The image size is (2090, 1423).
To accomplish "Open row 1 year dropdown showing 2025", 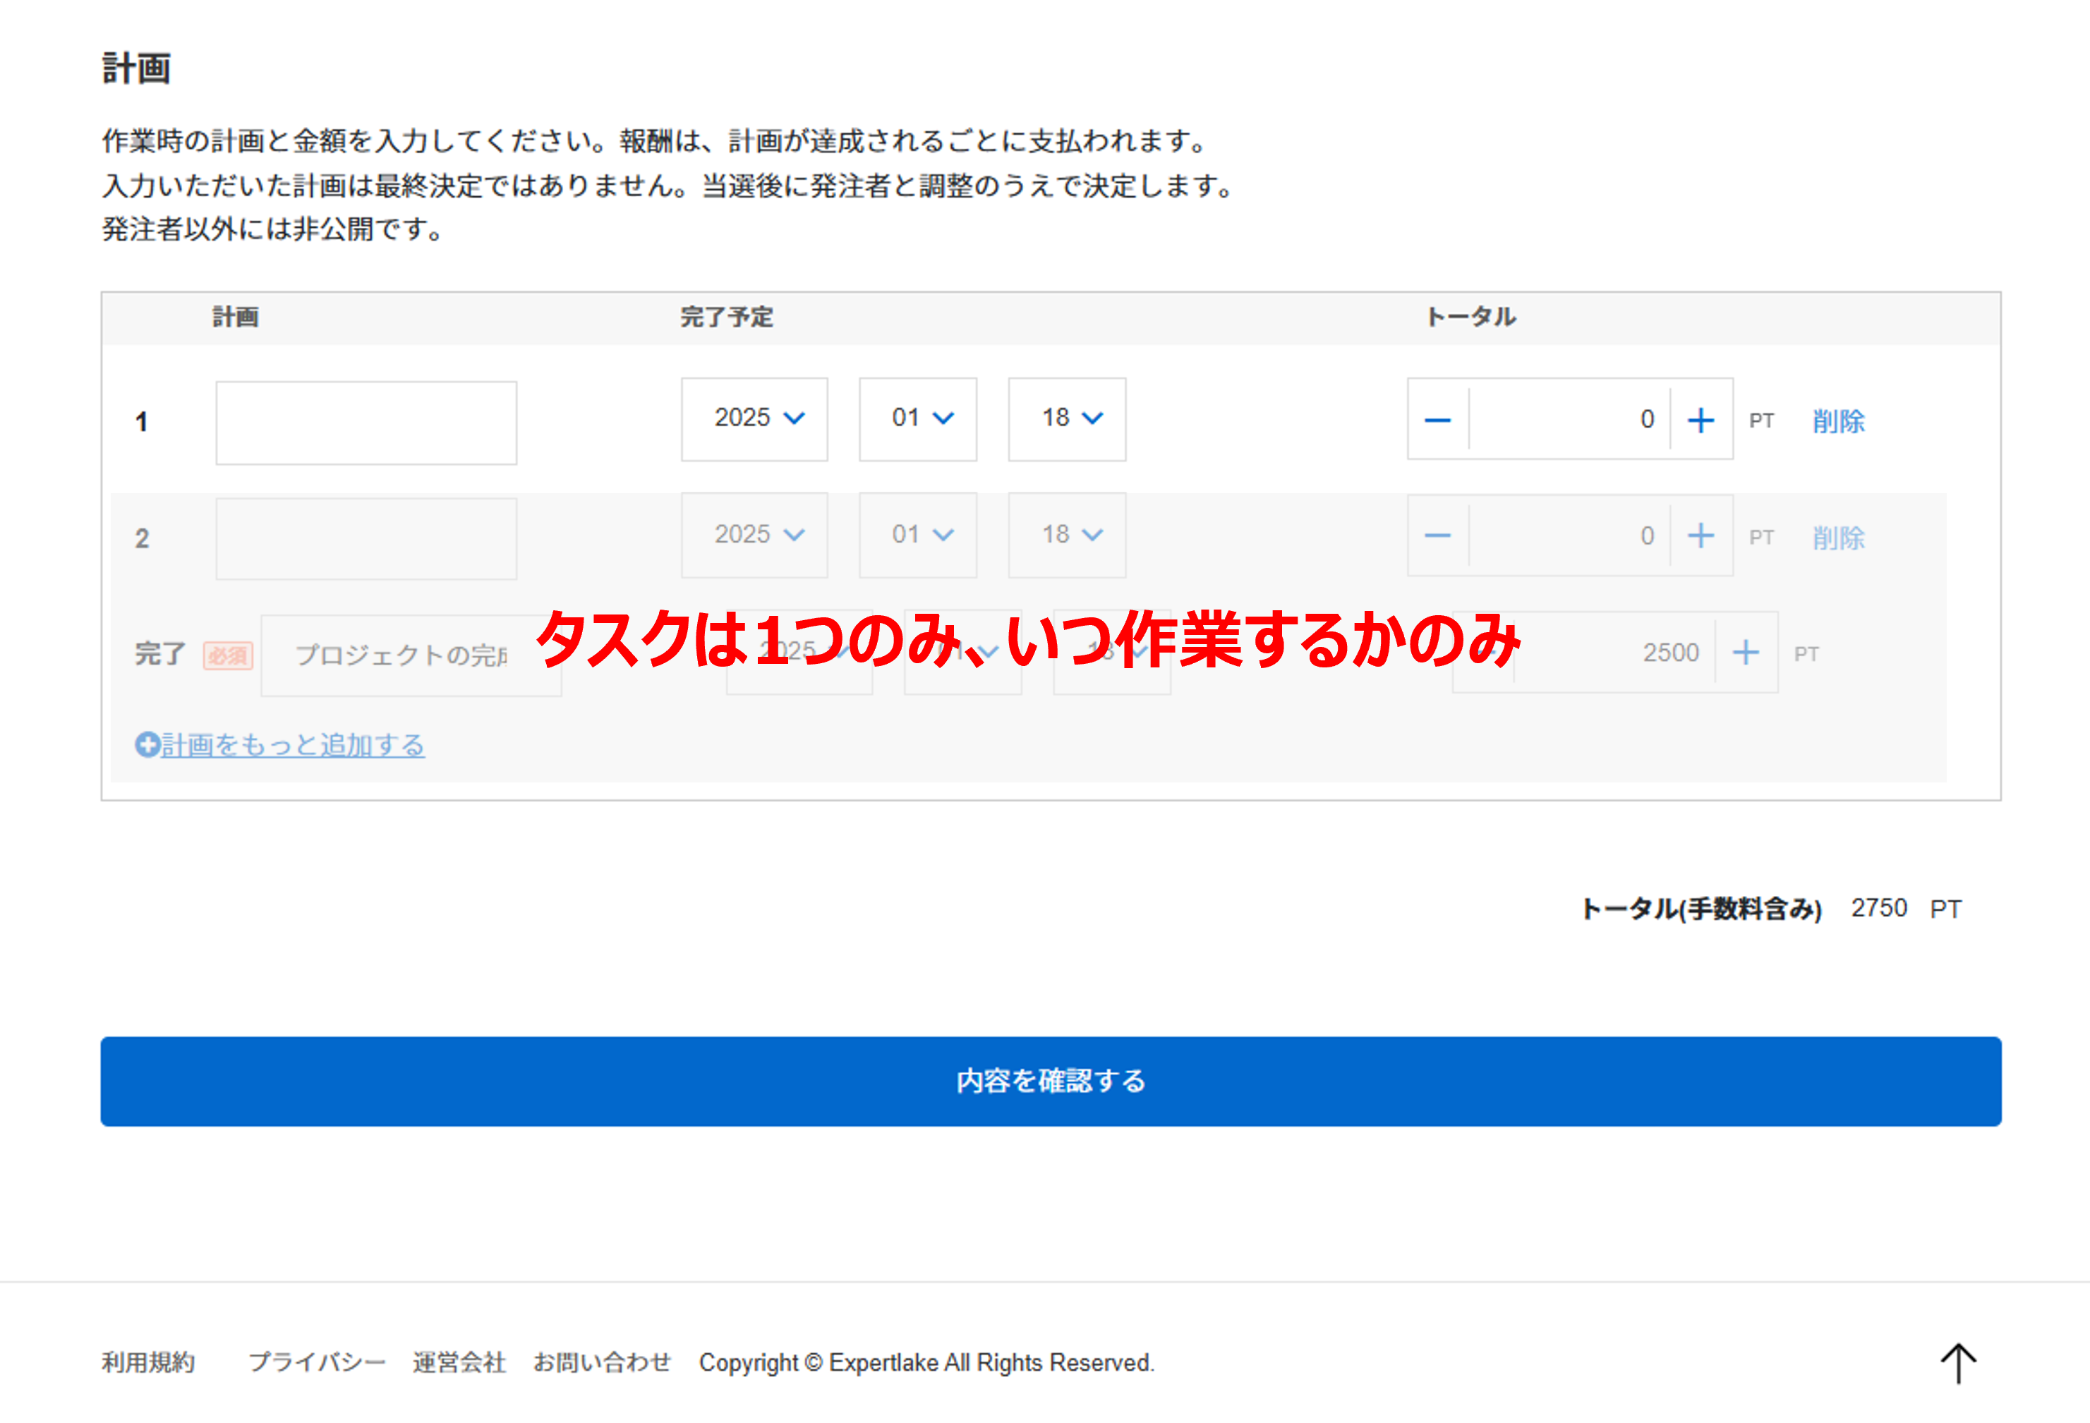I will click(x=754, y=419).
